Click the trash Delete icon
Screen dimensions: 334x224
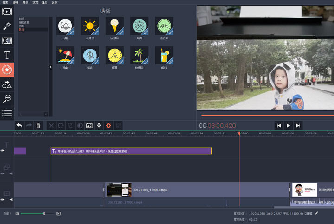[39, 126]
